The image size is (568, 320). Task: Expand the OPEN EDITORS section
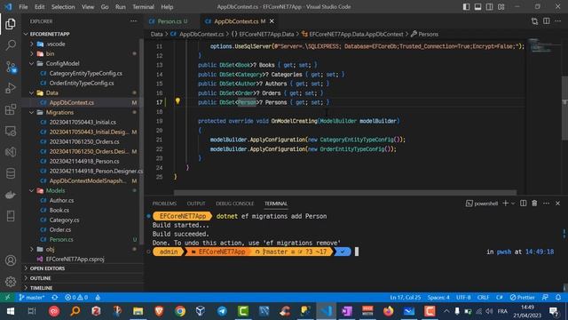click(x=47, y=268)
